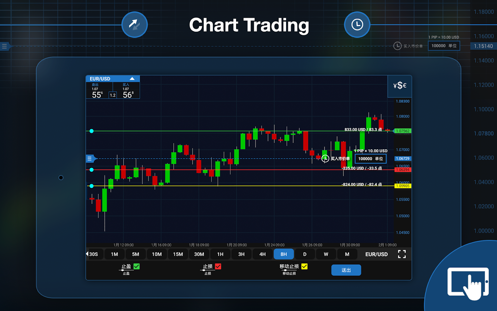Select the 30S timeframe tab

click(94, 254)
